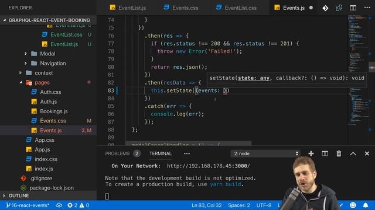Split the terminal panel

click(325, 153)
